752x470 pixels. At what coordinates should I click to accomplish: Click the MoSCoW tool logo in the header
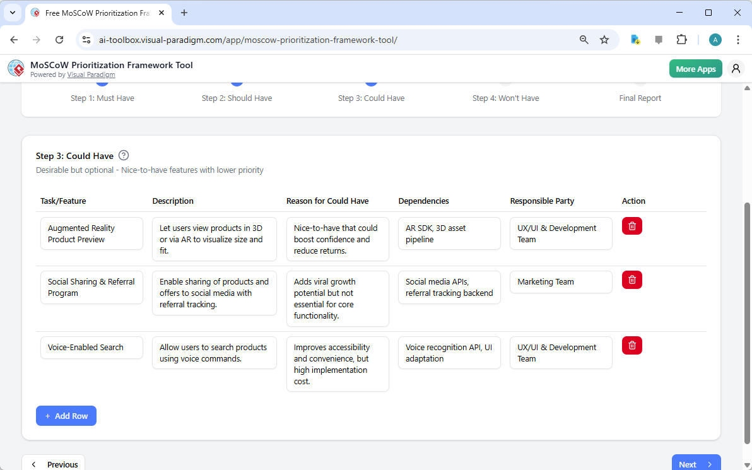coord(15,68)
